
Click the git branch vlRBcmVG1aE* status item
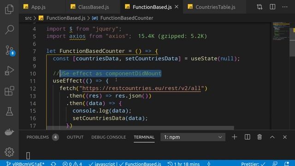pyautogui.click(x=25, y=164)
